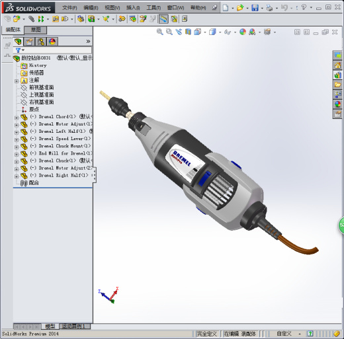344x339 pixels.
Task: Switch to the PropertyManager tab icon
Action: [29, 42]
